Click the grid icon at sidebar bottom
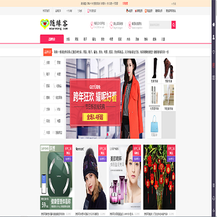Viewport: 217px width, 217px height. coord(214,77)
